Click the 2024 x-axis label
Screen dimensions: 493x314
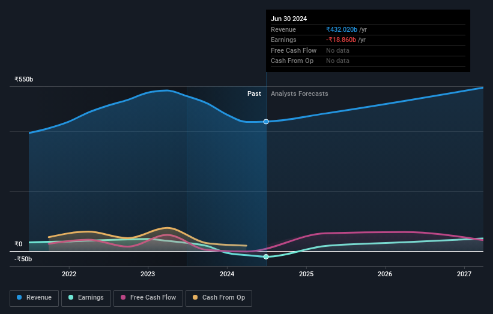[227, 274]
